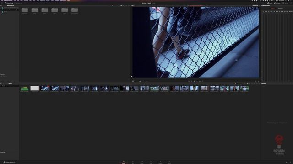Click the Mark In button in viewer

[x=255, y=81]
